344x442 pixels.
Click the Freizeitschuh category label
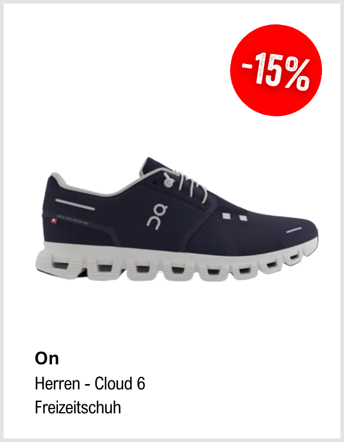[x=78, y=407]
